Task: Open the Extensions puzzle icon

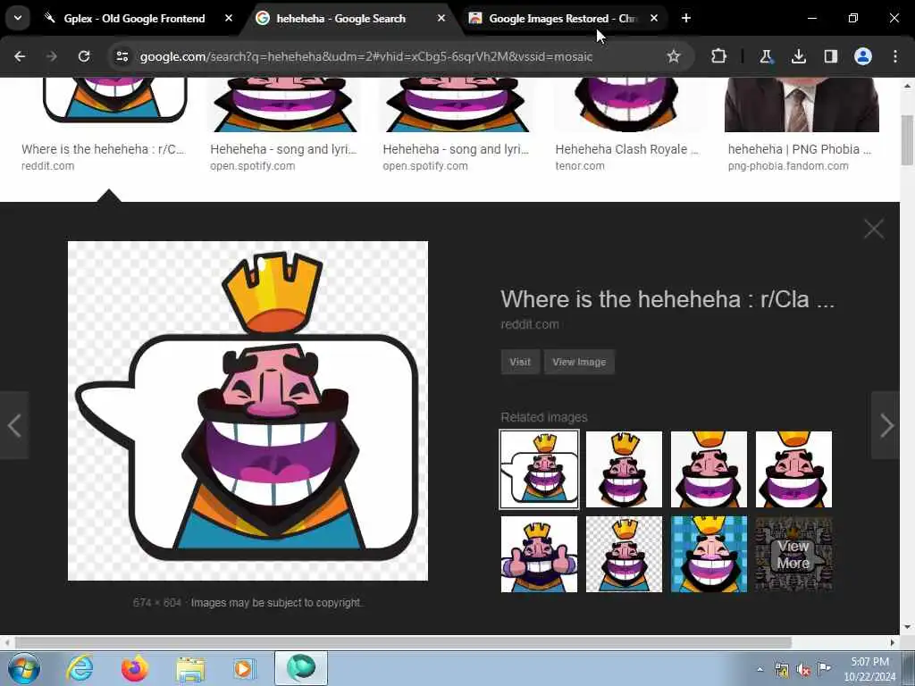Action: pos(718,56)
